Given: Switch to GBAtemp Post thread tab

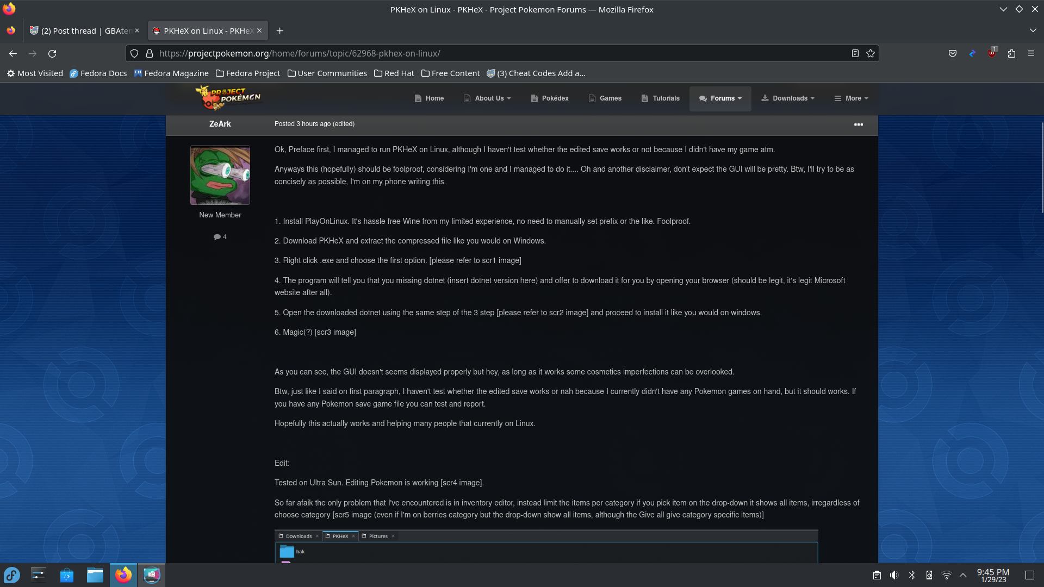Looking at the screenshot, I should (x=85, y=31).
